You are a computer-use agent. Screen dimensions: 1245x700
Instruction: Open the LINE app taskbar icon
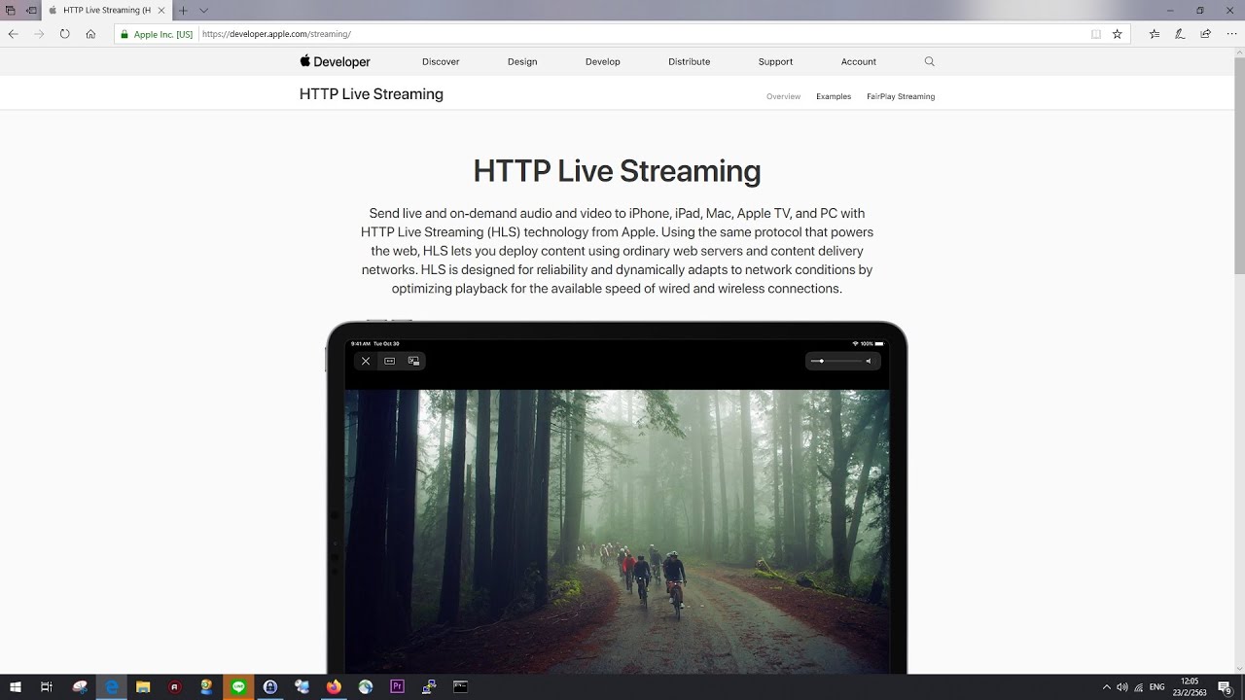[x=238, y=686]
